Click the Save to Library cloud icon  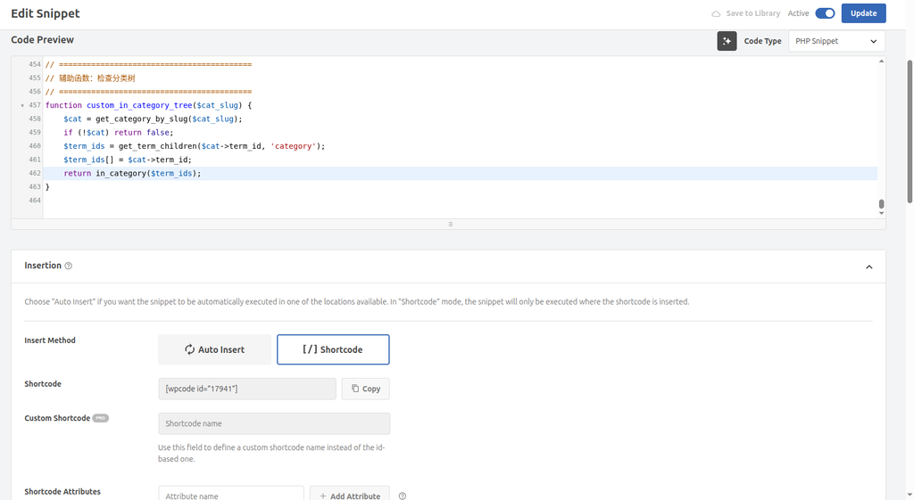tap(716, 13)
